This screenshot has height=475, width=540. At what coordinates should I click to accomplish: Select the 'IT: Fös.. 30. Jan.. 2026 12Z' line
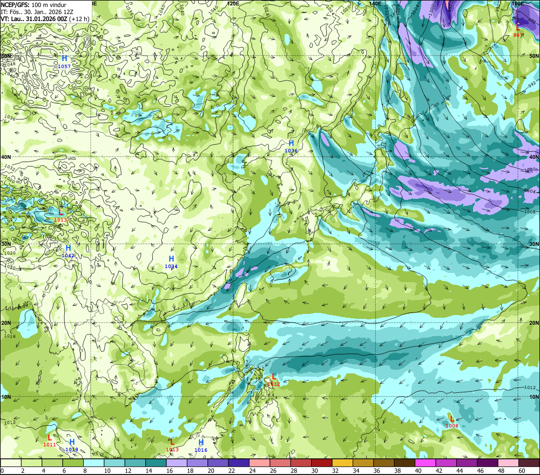[37, 12]
